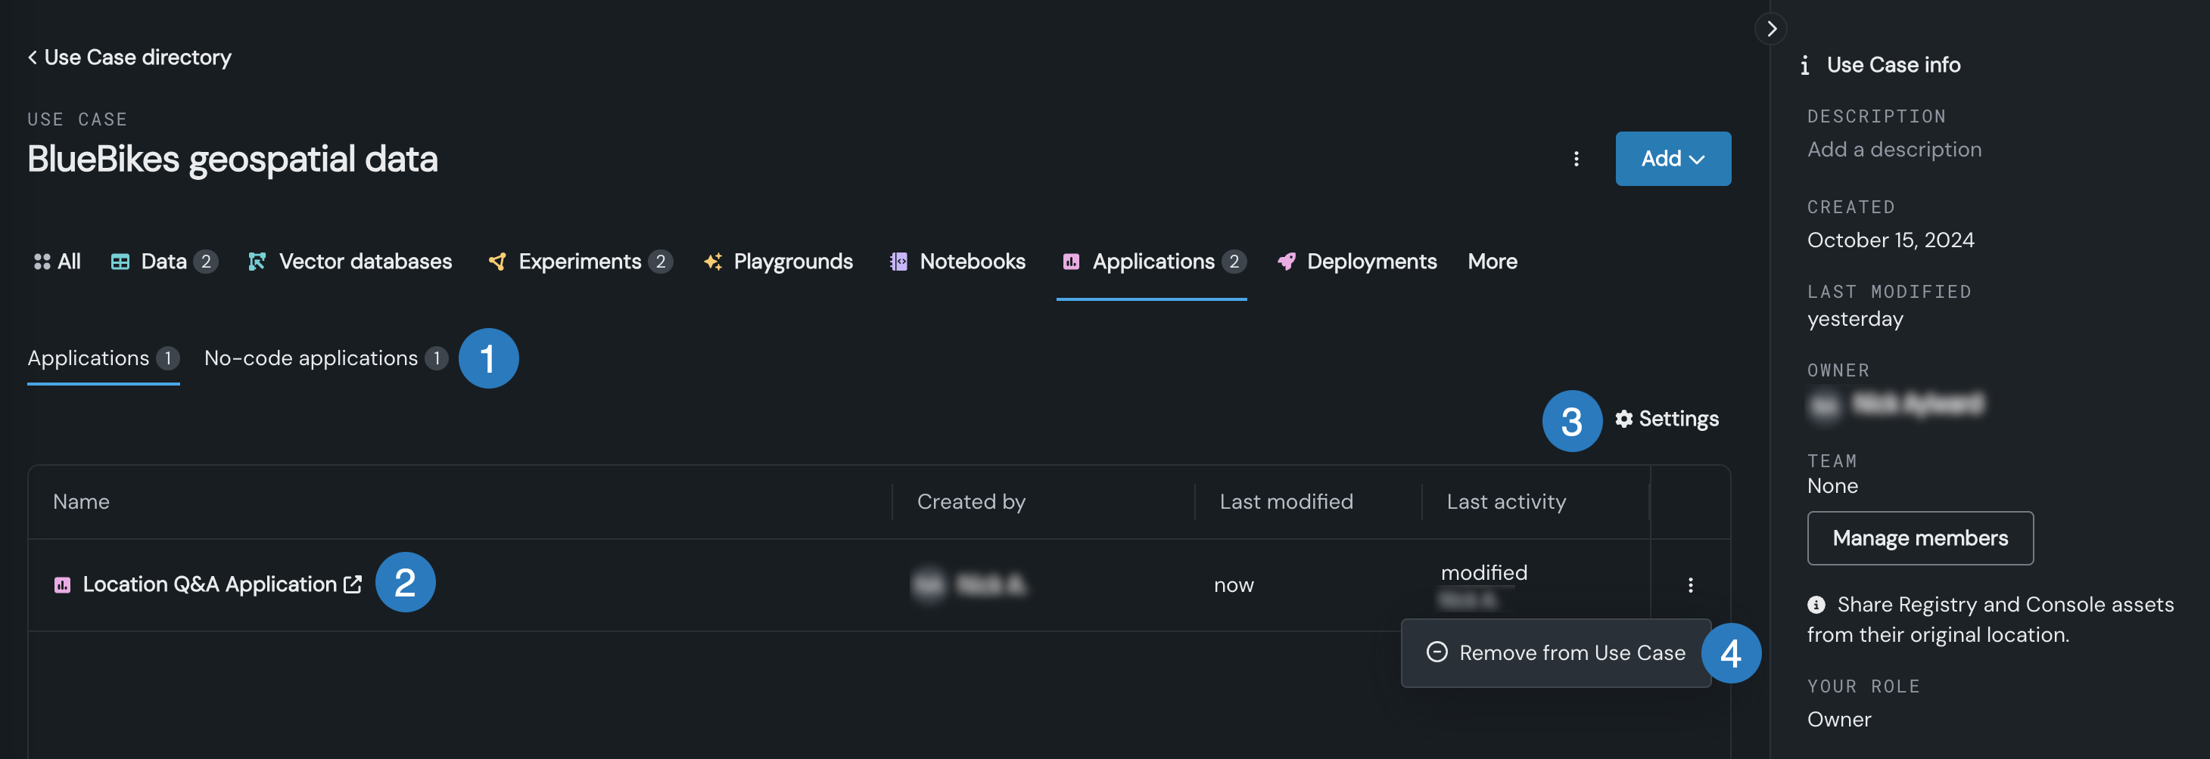Go back to Use Case directory

click(129, 57)
